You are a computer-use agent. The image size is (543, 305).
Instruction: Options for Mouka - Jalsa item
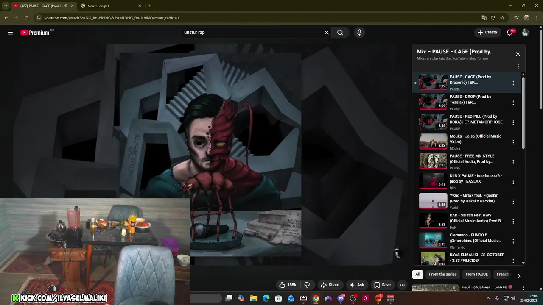(x=513, y=142)
